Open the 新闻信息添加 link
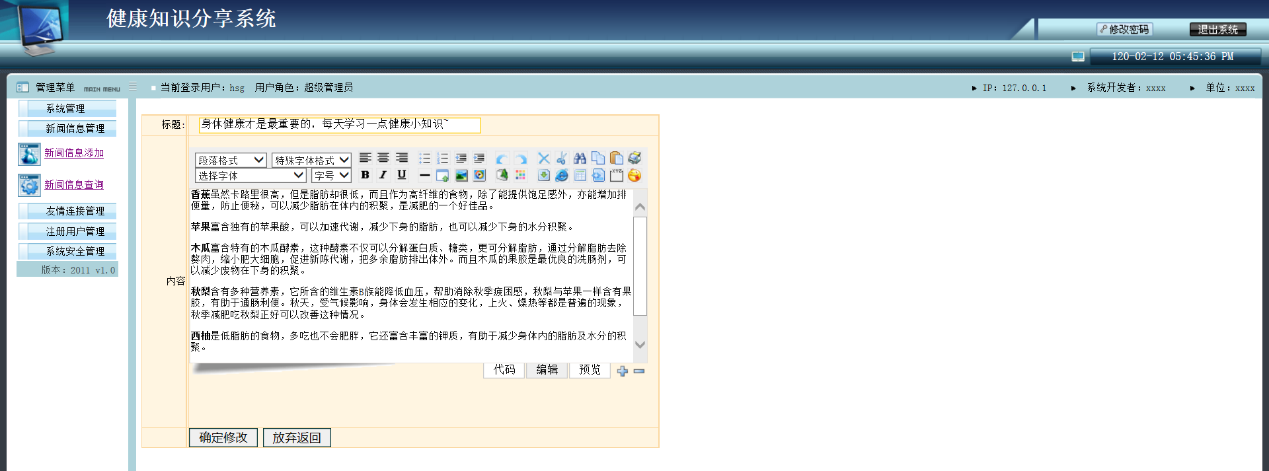This screenshot has width=1269, height=471. pos(74,153)
